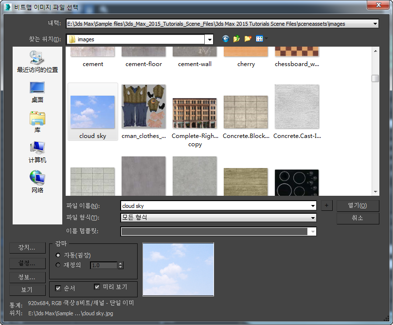Screen dimensions: 393x325
Task: Expand the Look in images dropdown
Action: (x=210, y=39)
